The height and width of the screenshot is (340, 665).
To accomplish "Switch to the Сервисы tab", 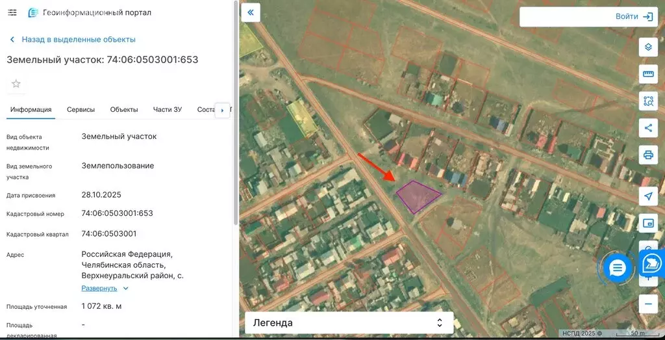I will coord(81,109).
